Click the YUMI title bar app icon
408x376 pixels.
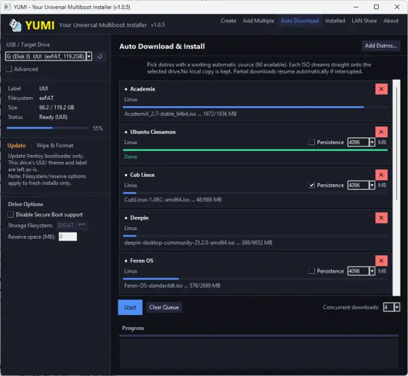point(7,7)
